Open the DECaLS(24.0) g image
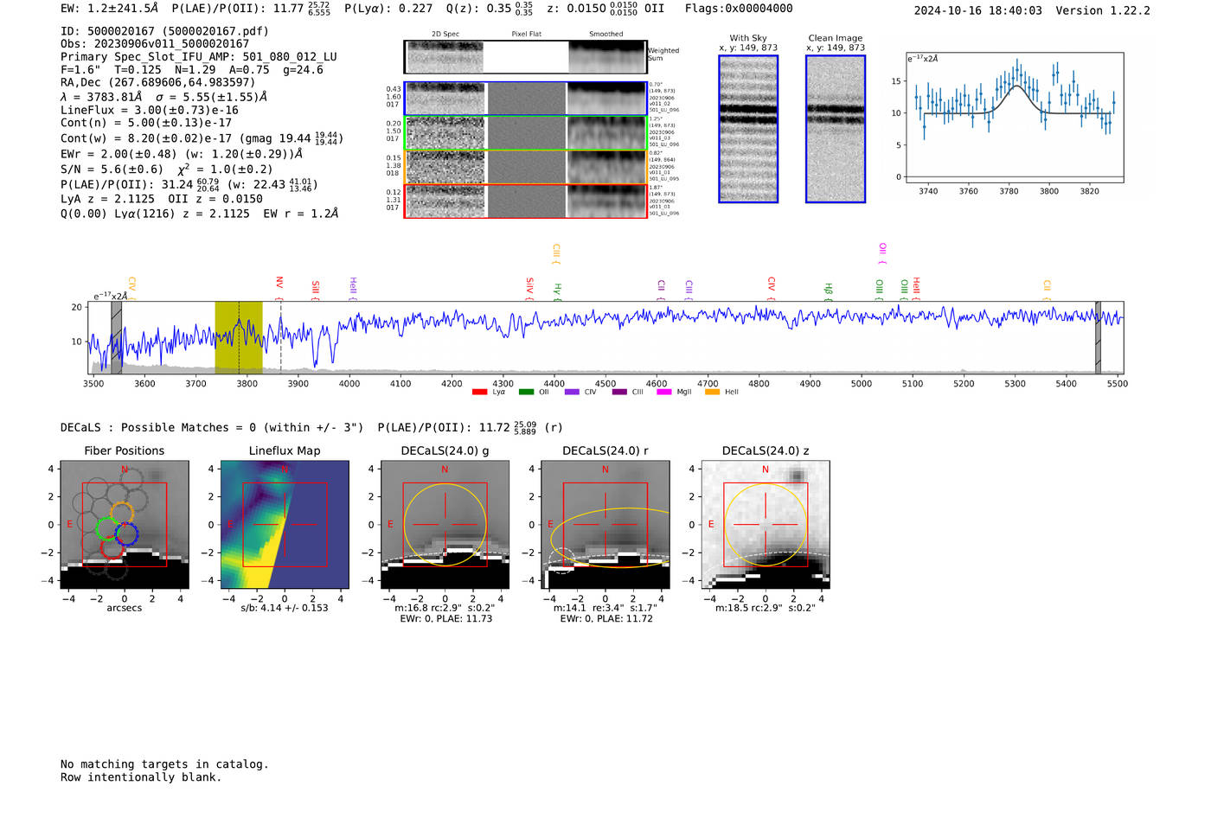The image size is (1211, 824). [445, 525]
